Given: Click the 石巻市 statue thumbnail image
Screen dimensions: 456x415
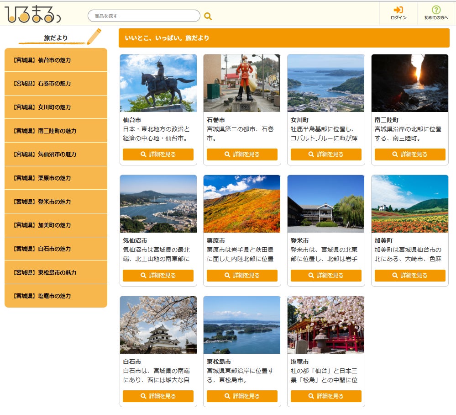Looking at the screenshot, I should 242,83.
